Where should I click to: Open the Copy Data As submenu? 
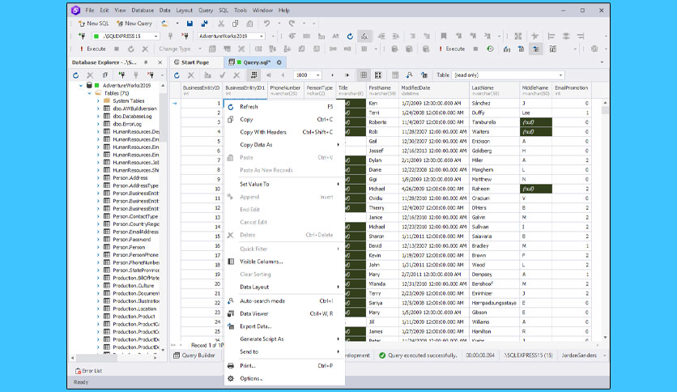(284, 145)
